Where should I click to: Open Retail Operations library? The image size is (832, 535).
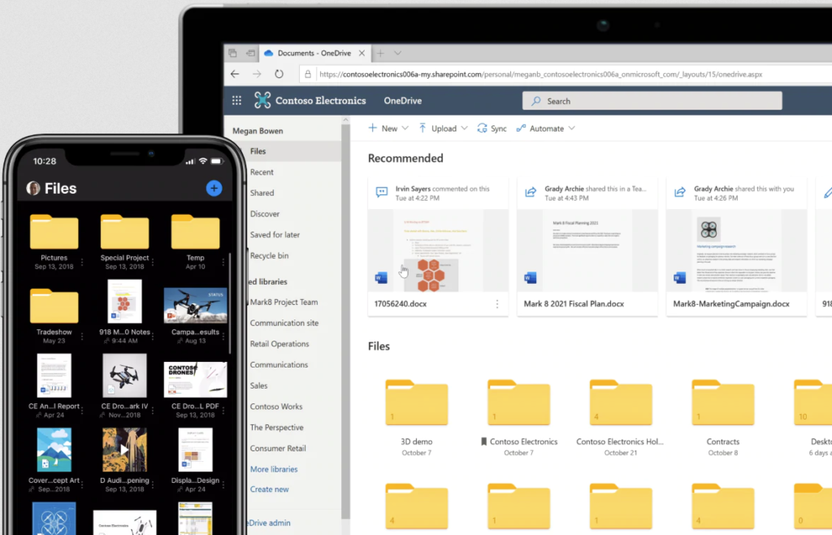coord(279,344)
